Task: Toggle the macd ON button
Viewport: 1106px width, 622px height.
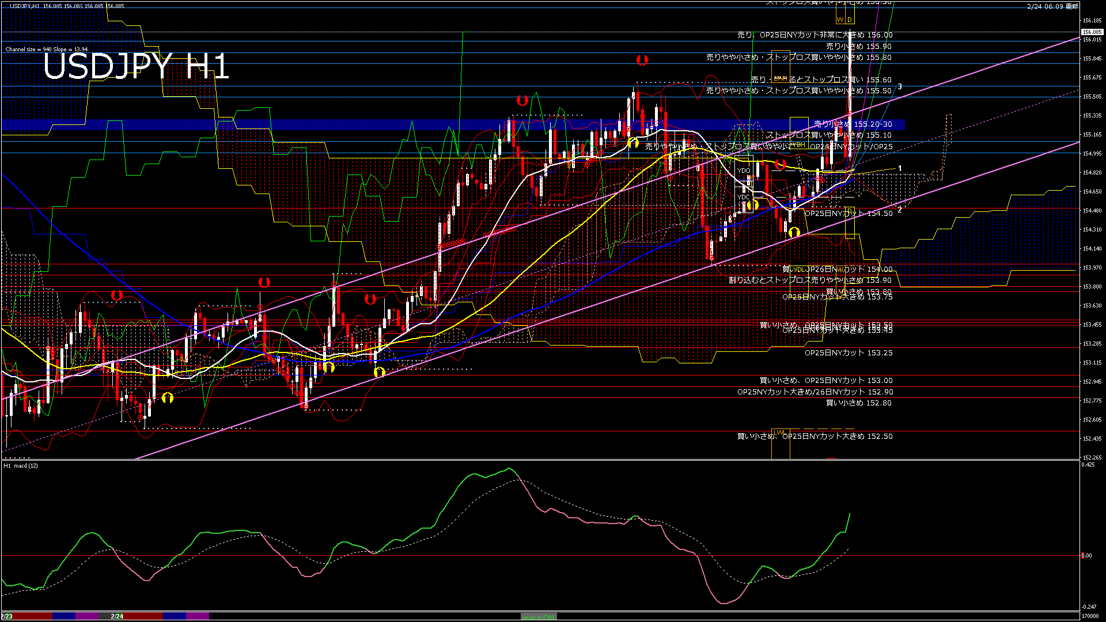Action: (x=539, y=617)
